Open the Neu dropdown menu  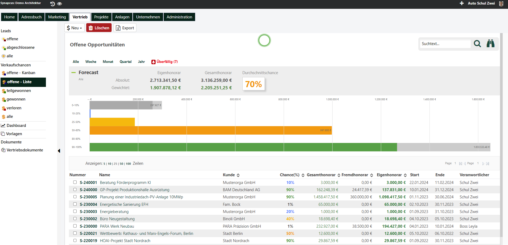coord(74,28)
